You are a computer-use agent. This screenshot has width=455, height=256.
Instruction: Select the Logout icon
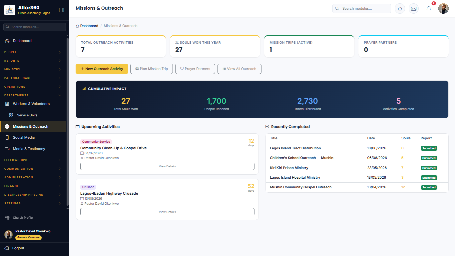7,248
